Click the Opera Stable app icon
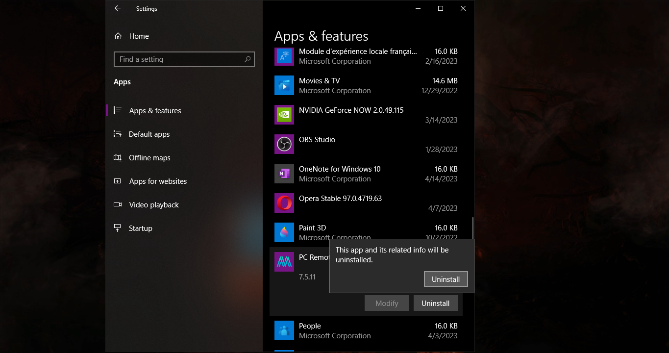Viewport: 669px width, 353px height. [284, 203]
